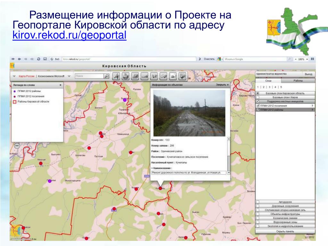328x246 pixels.
Task: Click the browser address bar
Action: pos(129,59)
